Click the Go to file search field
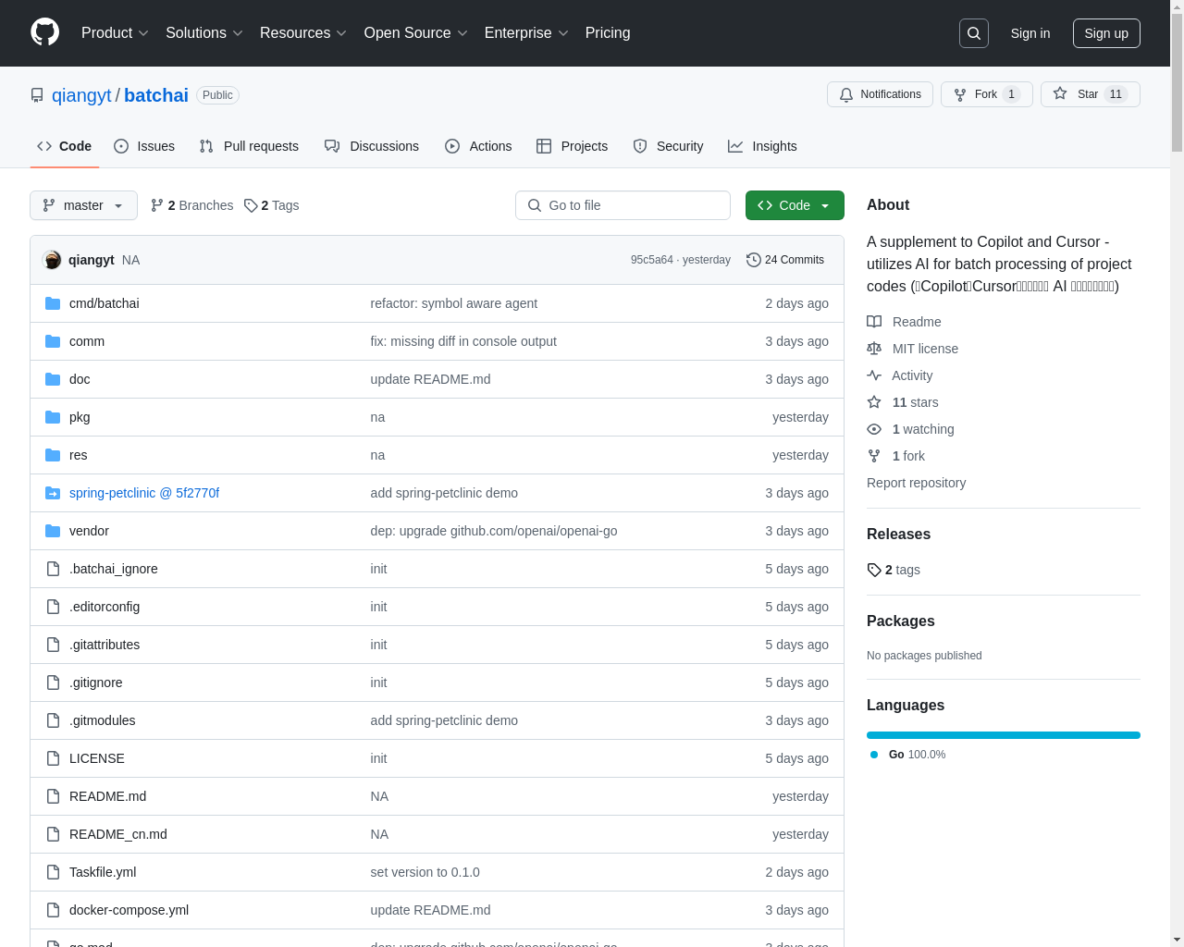The height and width of the screenshot is (947, 1184). coord(623,205)
